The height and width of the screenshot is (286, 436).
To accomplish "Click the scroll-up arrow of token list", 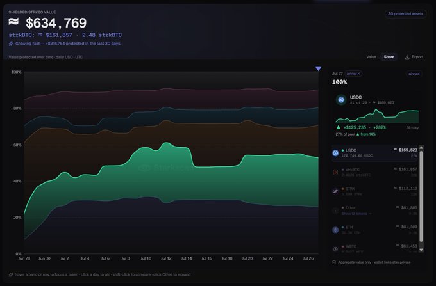I will click(421, 147).
